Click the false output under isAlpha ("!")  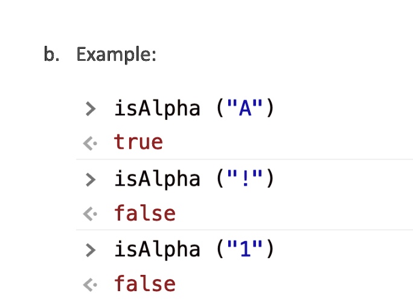coord(145,213)
